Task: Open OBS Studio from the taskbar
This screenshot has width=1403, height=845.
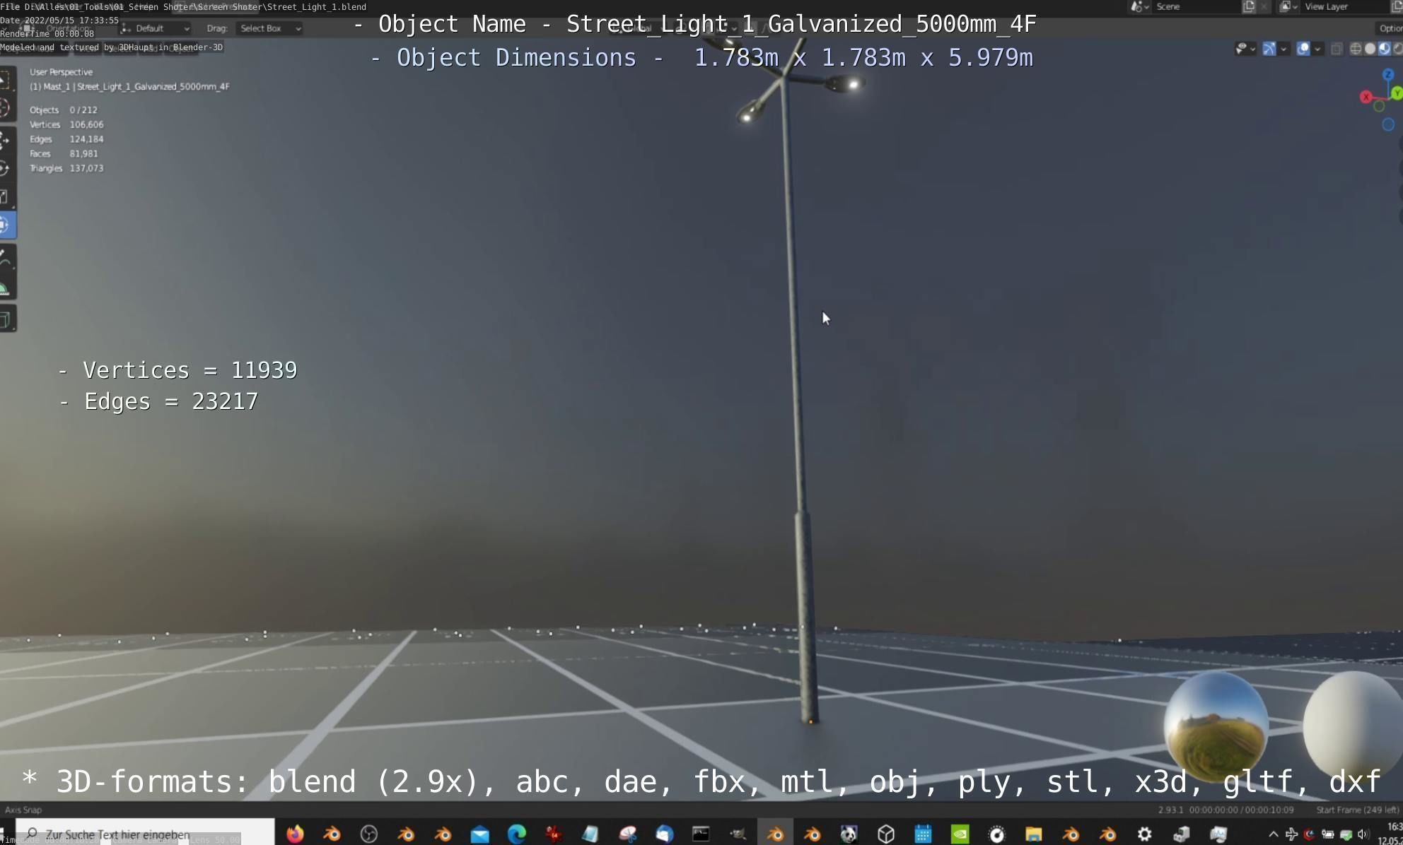Action: [368, 834]
